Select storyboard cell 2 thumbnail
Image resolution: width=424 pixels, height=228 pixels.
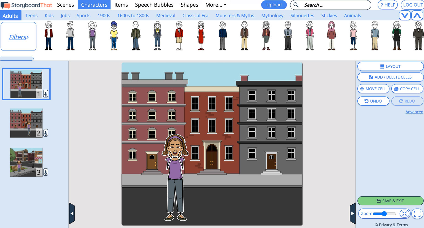coord(26,123)
